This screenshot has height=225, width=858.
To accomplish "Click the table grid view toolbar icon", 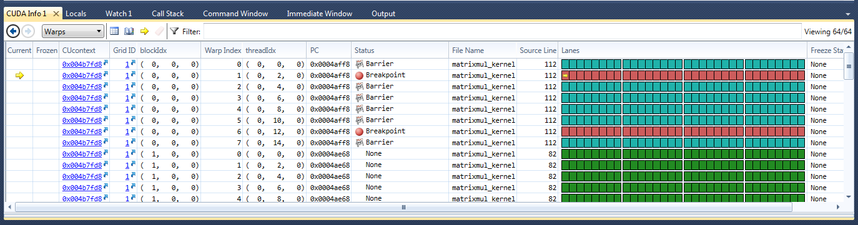I will pos(114,31).
